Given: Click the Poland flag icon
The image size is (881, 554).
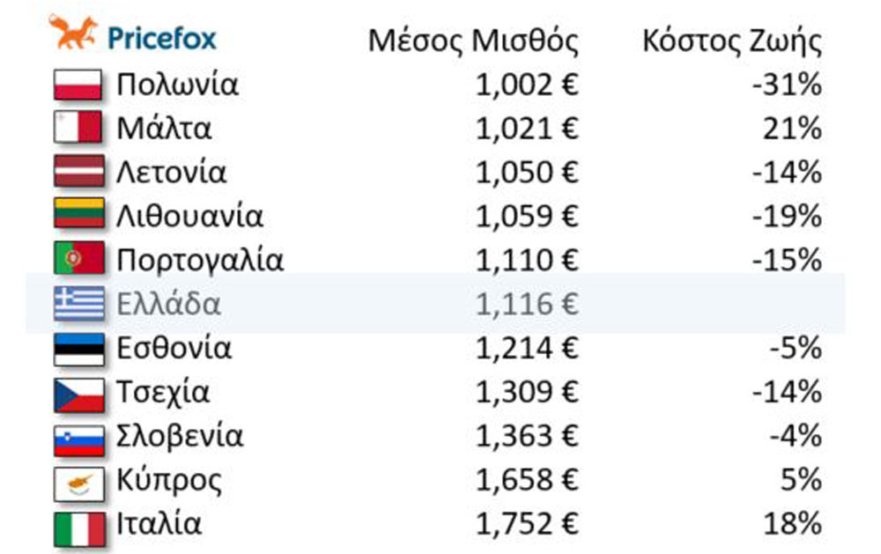Looking at the screenshot, I should (x=79, y=85).
